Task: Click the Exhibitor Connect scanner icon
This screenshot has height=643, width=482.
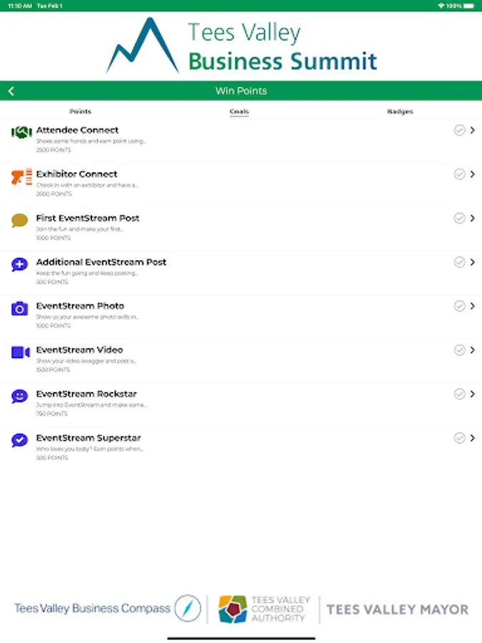Action: 21,176
